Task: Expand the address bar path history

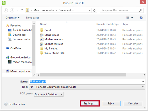Action: (x=90, y=10)
